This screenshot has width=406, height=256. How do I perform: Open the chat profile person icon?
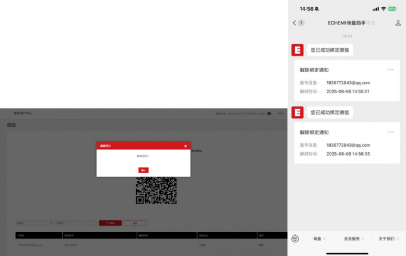tap(398, 23)
